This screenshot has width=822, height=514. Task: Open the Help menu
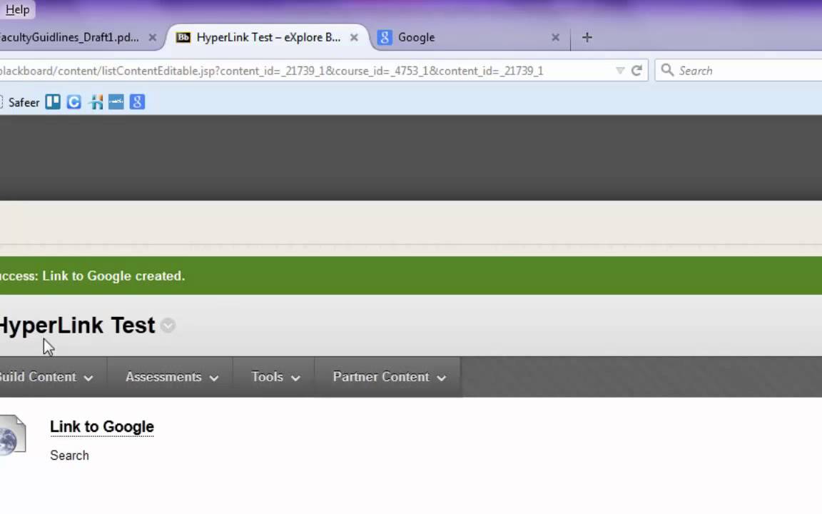pos(17,9)
